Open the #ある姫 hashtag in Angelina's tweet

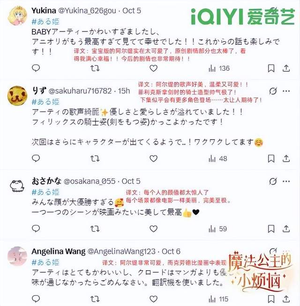pyautogui.click(x=45, y=262)
